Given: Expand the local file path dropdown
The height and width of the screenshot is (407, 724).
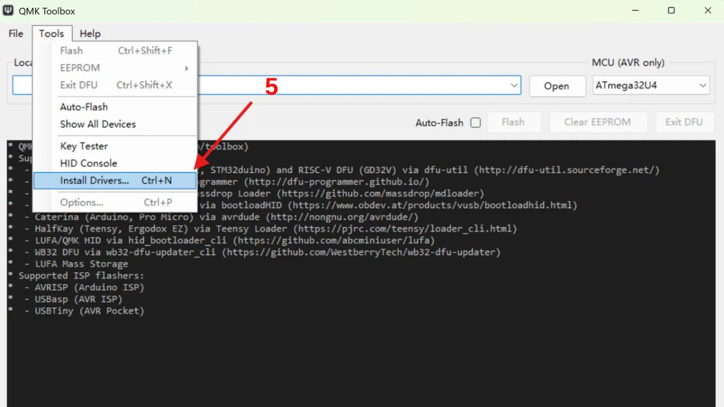Looking at the screenshot, I should [x=514, y=84].
